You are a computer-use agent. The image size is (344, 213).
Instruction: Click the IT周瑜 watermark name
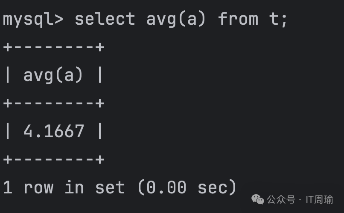(x=319, y=200)
